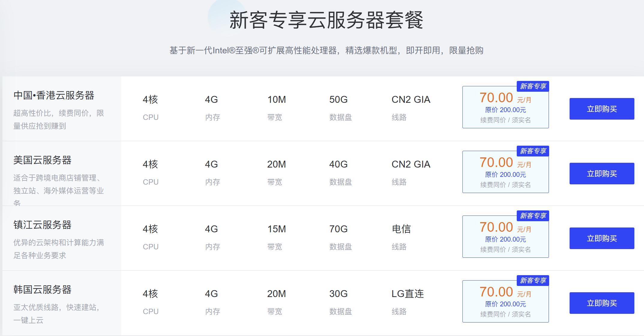Click 4核 CPU value in Zhenjiang row
Image resolution: width=644 pixels, height=336 pixels.
(150, 229)
